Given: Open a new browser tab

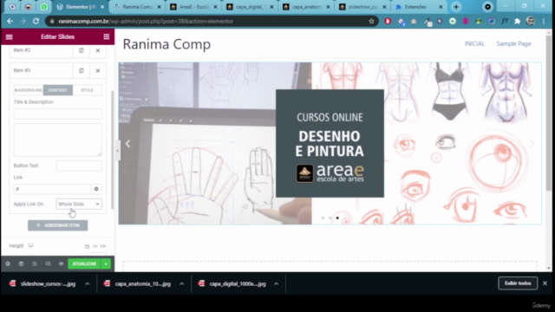Looking at the screenshot, I should click(456, 7).
